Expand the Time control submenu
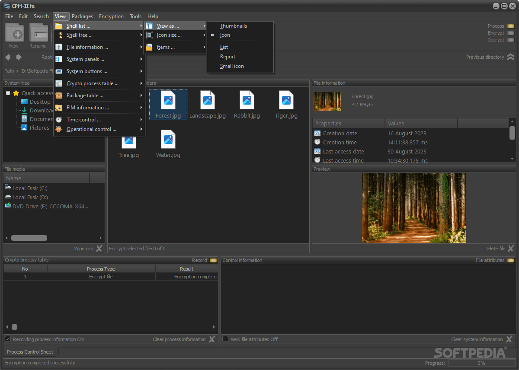The image size is (519, 370). [99, 120]
